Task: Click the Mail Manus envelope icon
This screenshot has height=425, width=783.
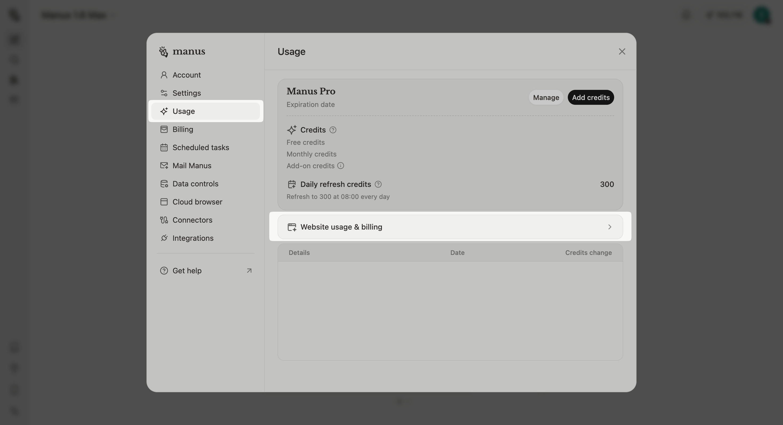Action: click(x=164, y=166)
